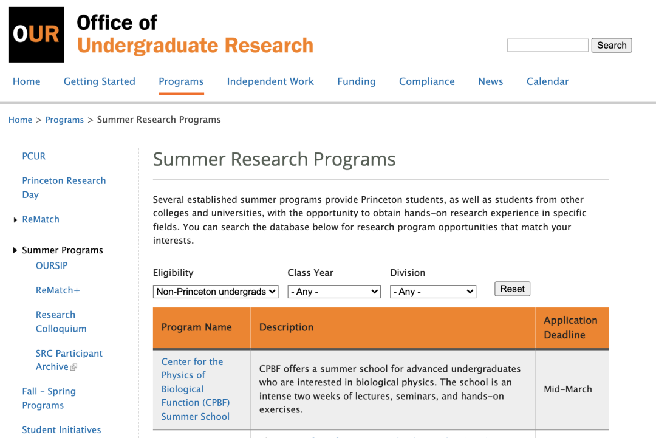This screenshot has height=438, width=656.
Task: Open the Eligibility dropdown
Action: click(216, 292)
